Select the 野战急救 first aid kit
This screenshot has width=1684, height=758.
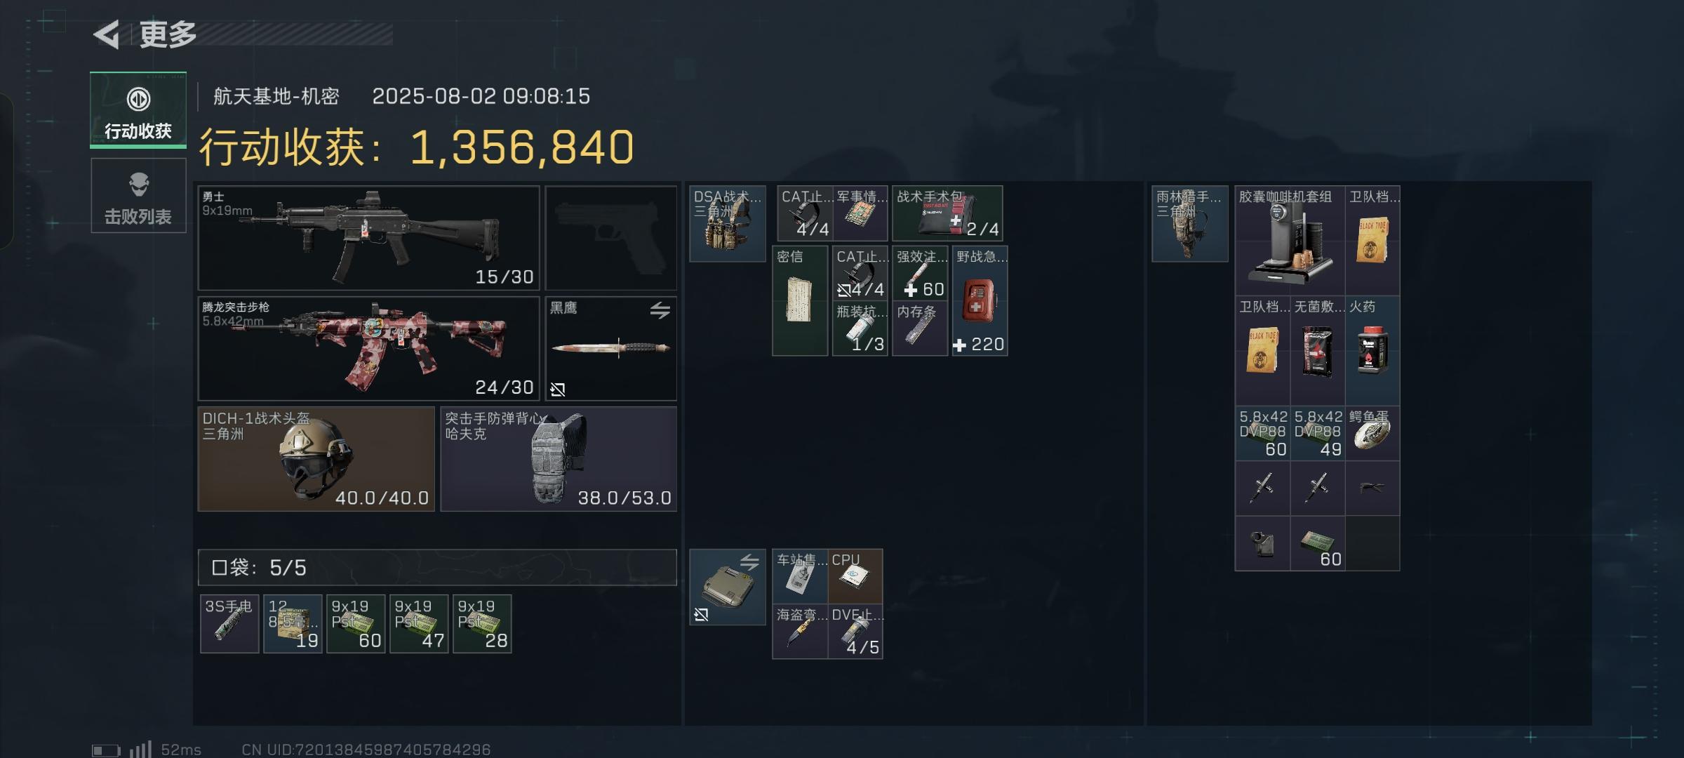(980, 300)
